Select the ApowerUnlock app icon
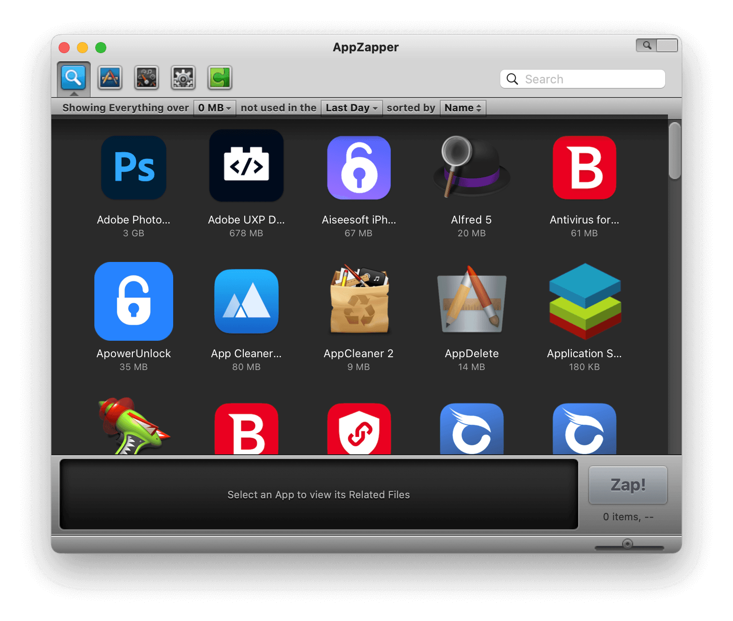Viewport: 733px width, 621px height. click(x=134, y=301)
